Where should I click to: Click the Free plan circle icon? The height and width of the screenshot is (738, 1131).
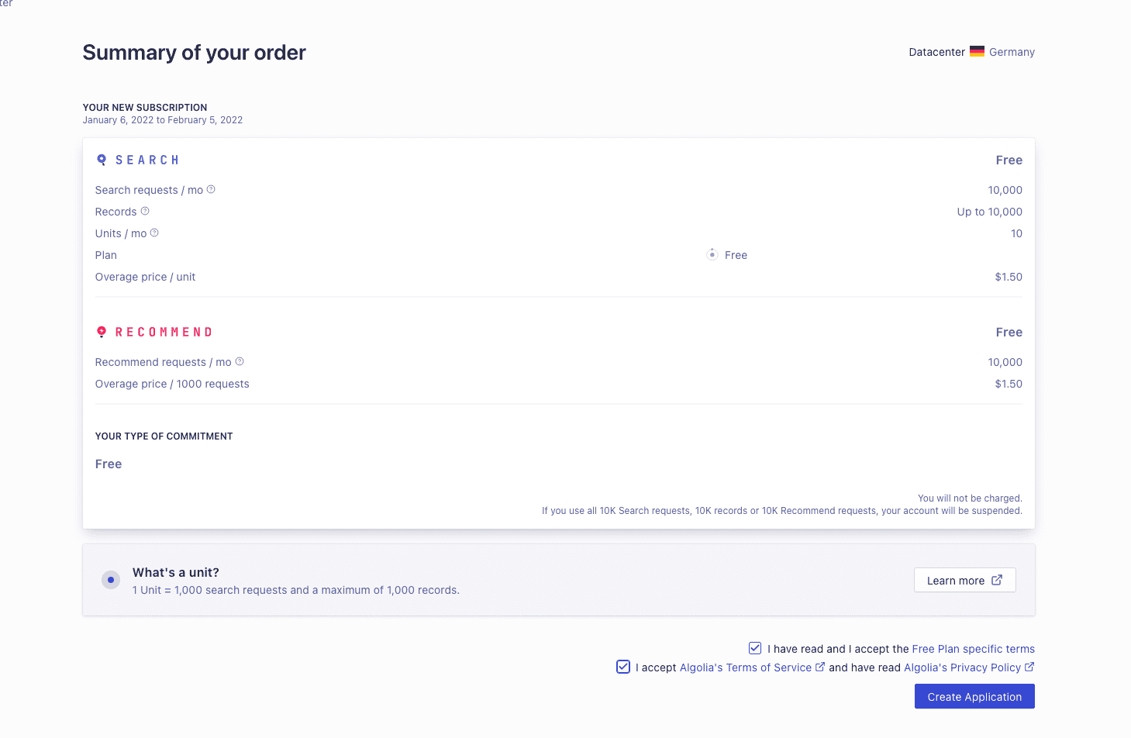pyautogui.click(x=712, y=254)
